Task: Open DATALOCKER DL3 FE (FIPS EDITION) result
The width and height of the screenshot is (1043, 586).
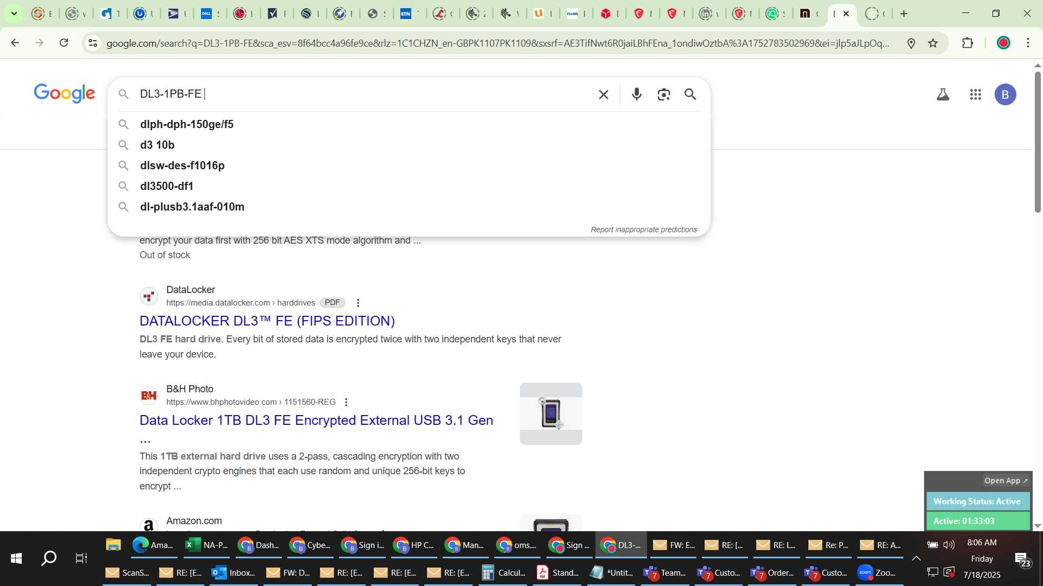Action: 267,321
